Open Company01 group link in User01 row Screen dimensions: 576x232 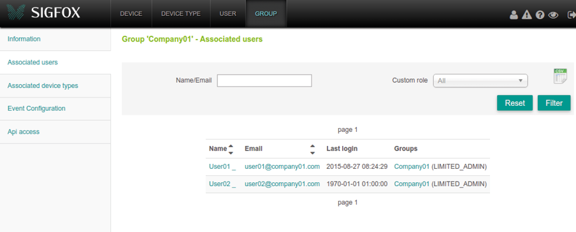pos(412,166)
